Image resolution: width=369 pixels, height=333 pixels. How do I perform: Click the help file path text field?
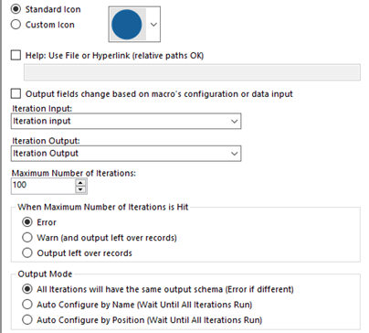(x=192, y=72)
